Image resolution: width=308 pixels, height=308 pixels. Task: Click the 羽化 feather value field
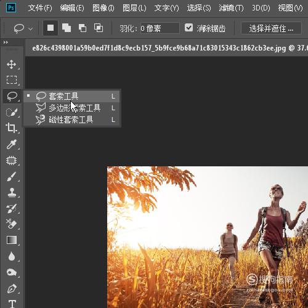tap(160, 28)
